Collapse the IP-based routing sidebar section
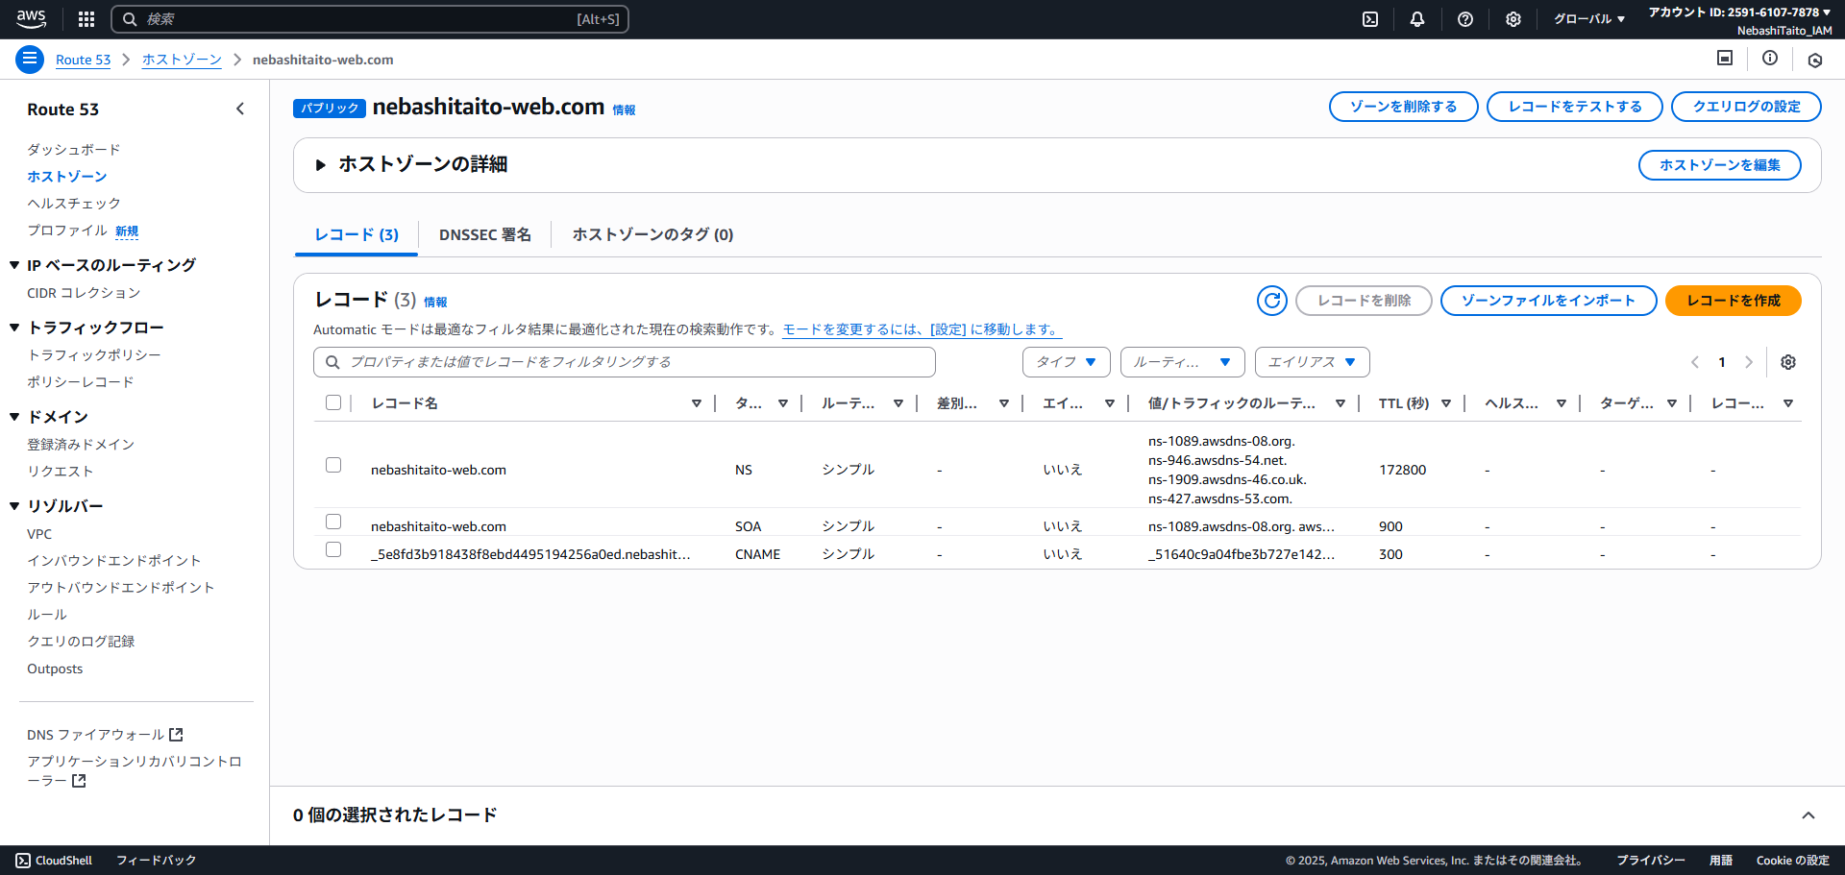 coord(14,265)
